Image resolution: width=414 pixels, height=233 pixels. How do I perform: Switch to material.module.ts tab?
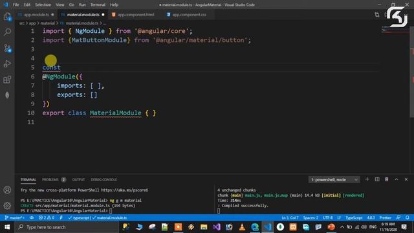[x=83, y=15]
